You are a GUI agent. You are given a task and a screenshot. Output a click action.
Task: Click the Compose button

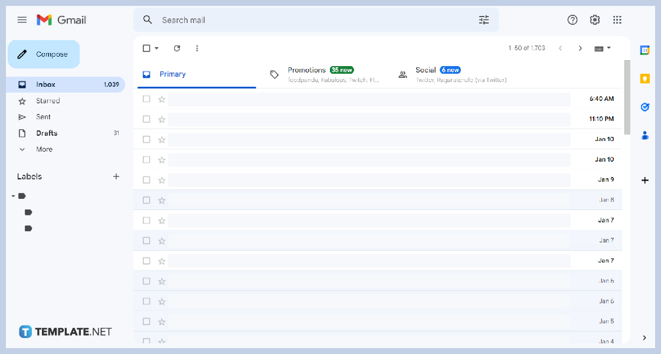tap(43, 54)
